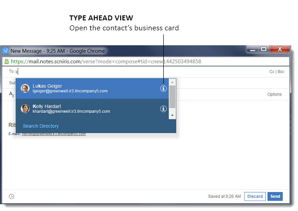Screen dimensions: 298x211
Task: Click the Search Directory link
Action: pos(41,126)
